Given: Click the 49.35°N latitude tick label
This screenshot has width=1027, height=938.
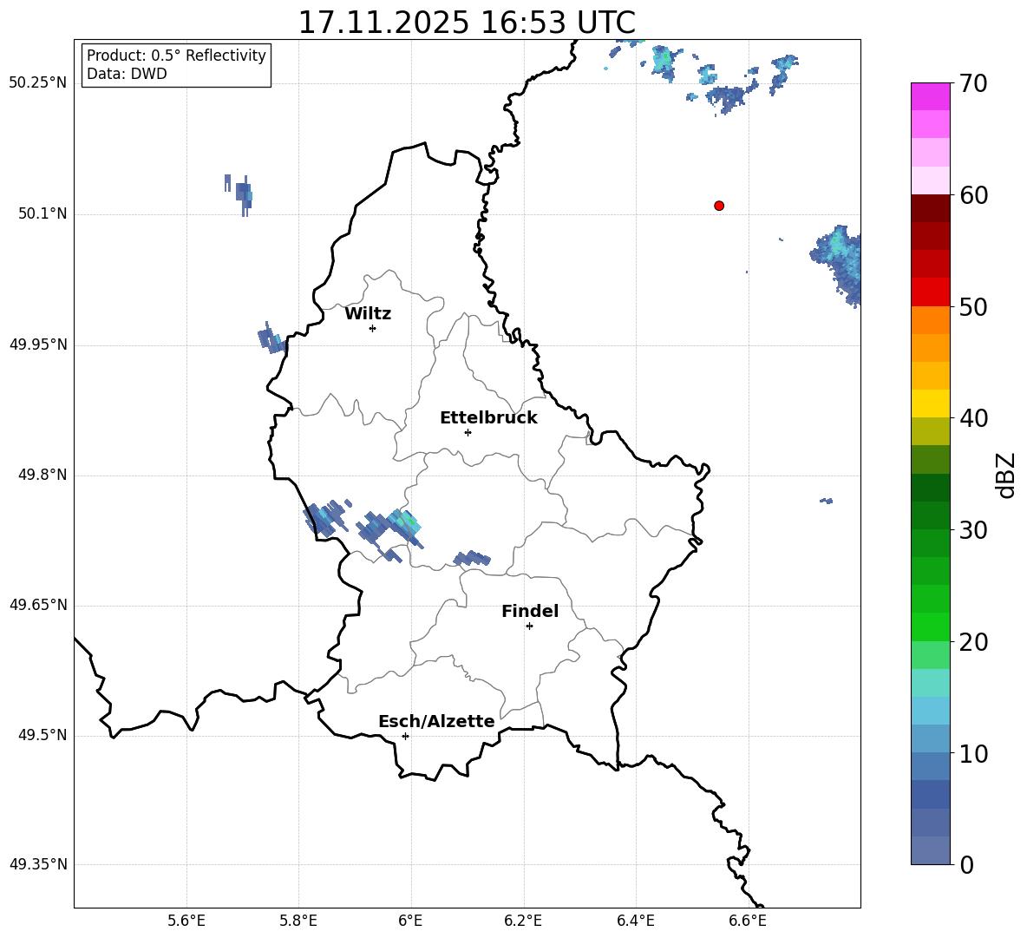Looking at the screenshot, I should click(37, 864).
